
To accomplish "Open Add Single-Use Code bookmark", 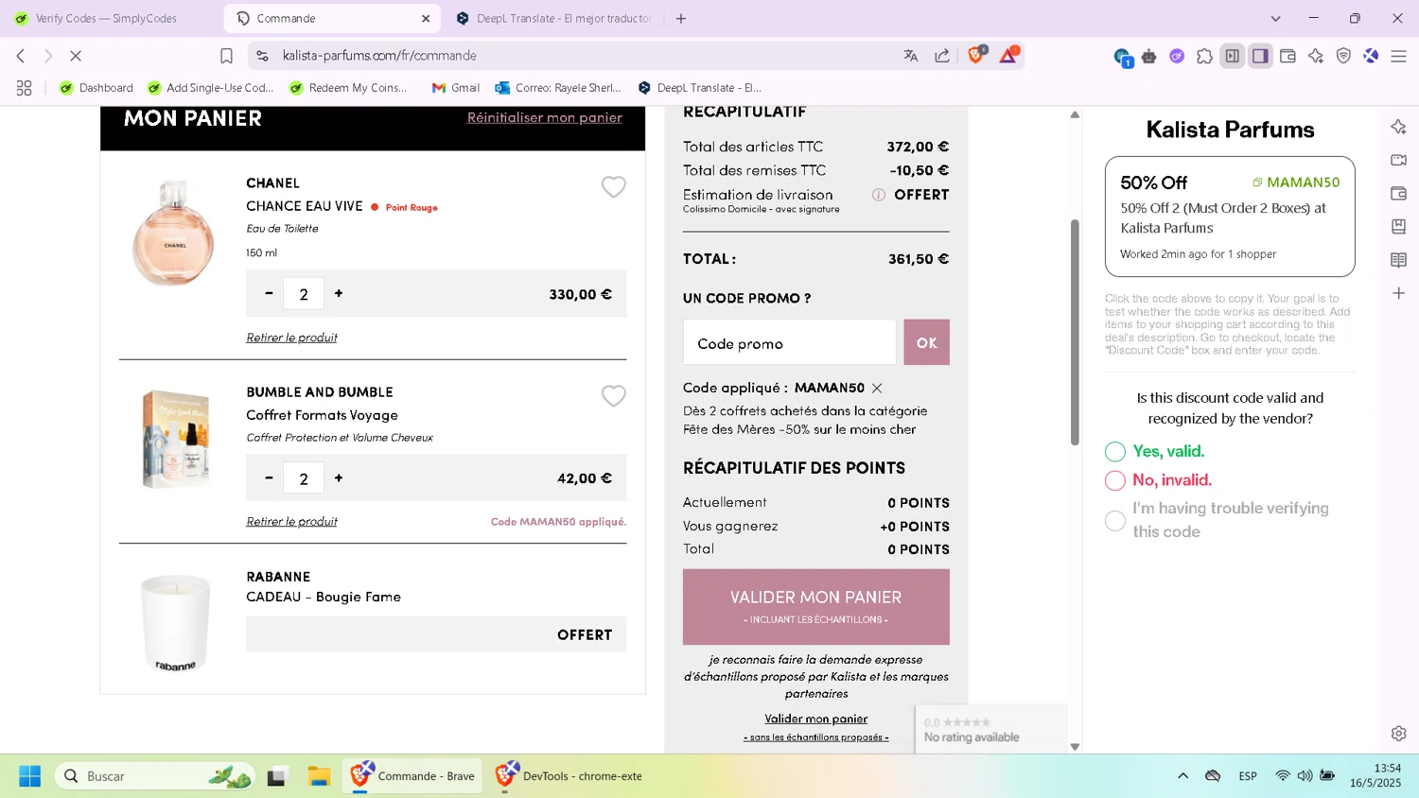I will 210,88.
